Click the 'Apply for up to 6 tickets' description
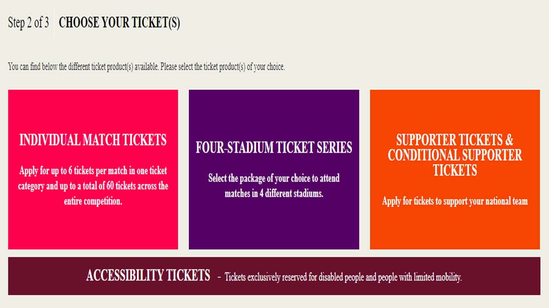Viewport: 549px width, 308px height. (93, 171)
